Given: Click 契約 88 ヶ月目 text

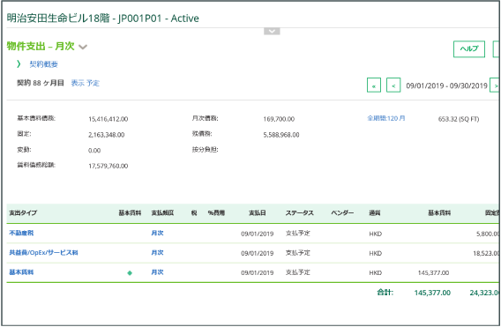Looking at the screenshot, I should pyautogui.click(x=41, y=83).
